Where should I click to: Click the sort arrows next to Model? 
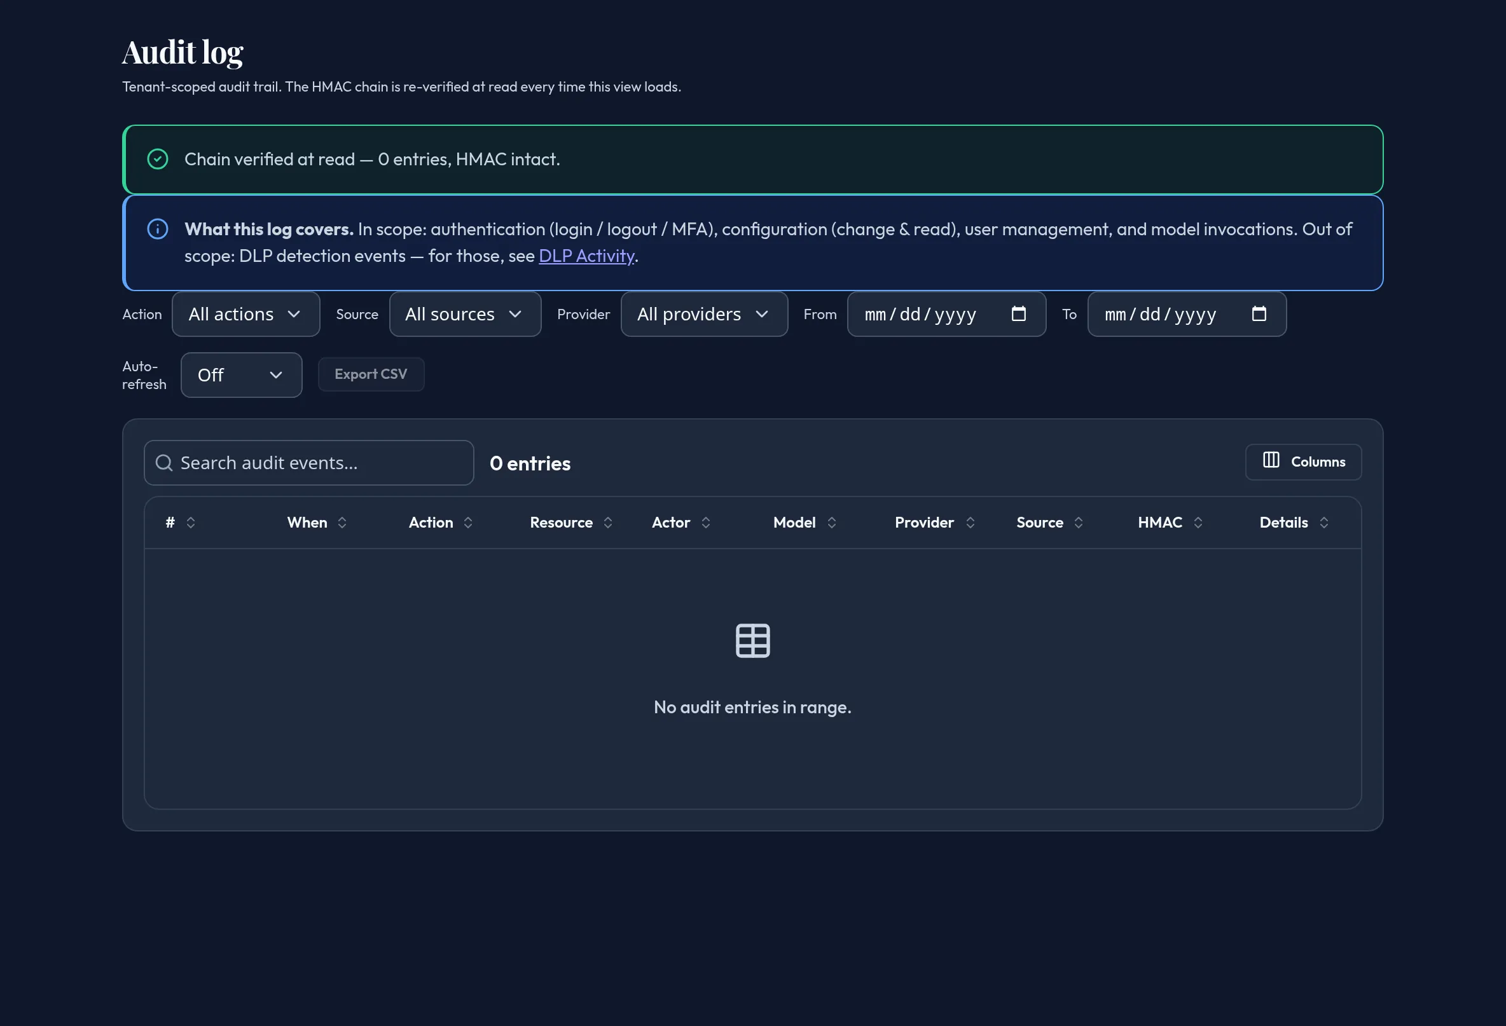[831, 523]
